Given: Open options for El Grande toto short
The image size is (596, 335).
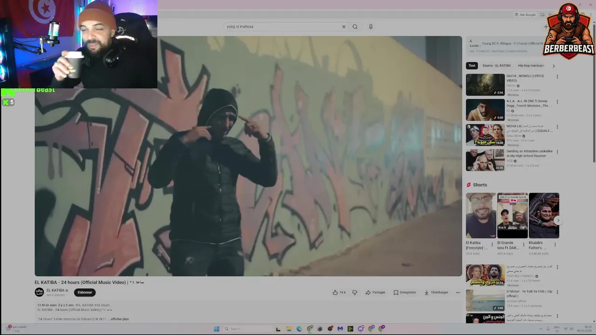Looking at the screenshot, I should point(523,245).
